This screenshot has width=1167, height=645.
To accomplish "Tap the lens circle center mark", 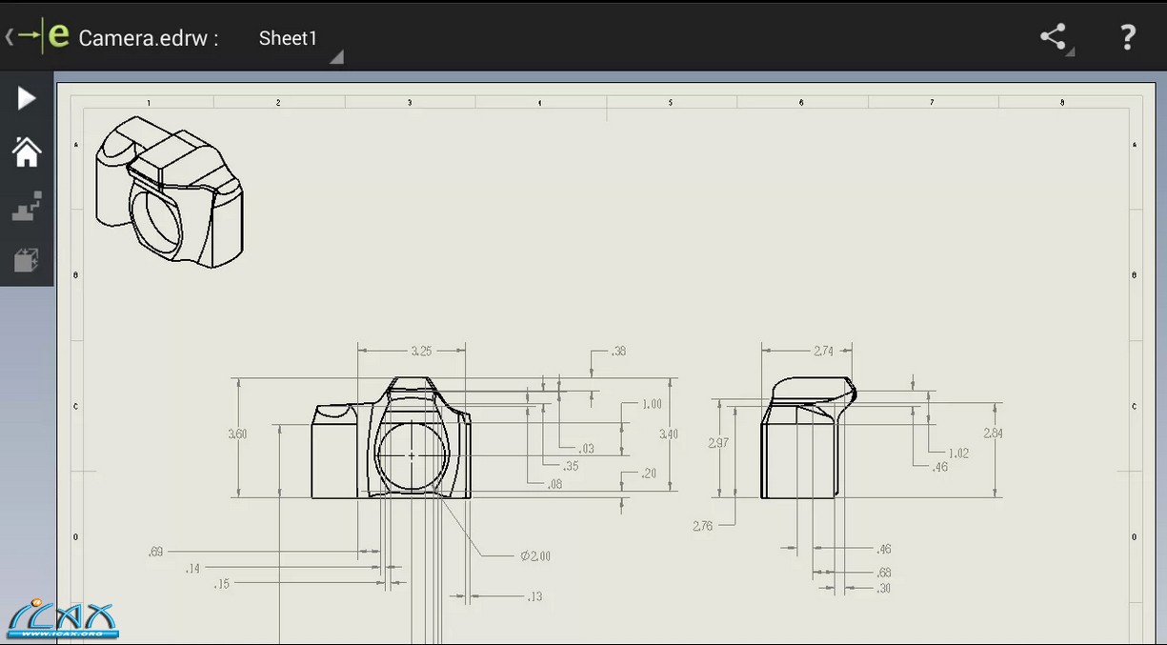I will pos(412,455).
